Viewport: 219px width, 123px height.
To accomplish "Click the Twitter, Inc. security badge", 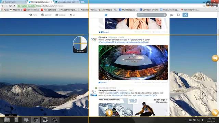I will (26, 6).
